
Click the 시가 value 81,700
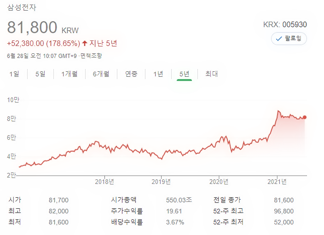click(x=58, y=200)
